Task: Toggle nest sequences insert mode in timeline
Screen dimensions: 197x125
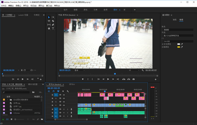Action: [49, 91]
